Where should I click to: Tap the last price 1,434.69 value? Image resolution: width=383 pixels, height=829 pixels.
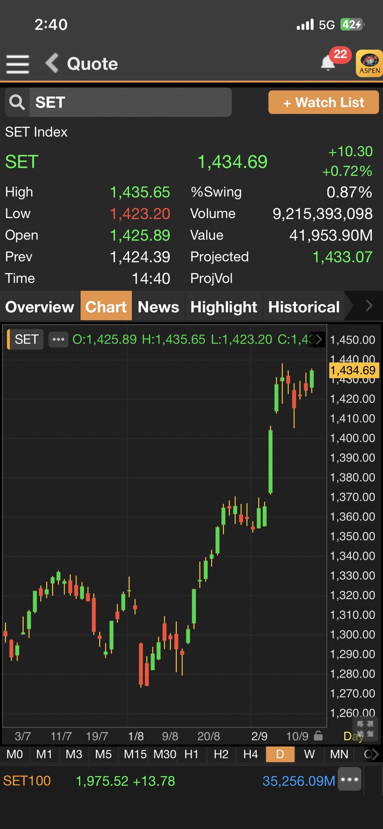[232, 162]
